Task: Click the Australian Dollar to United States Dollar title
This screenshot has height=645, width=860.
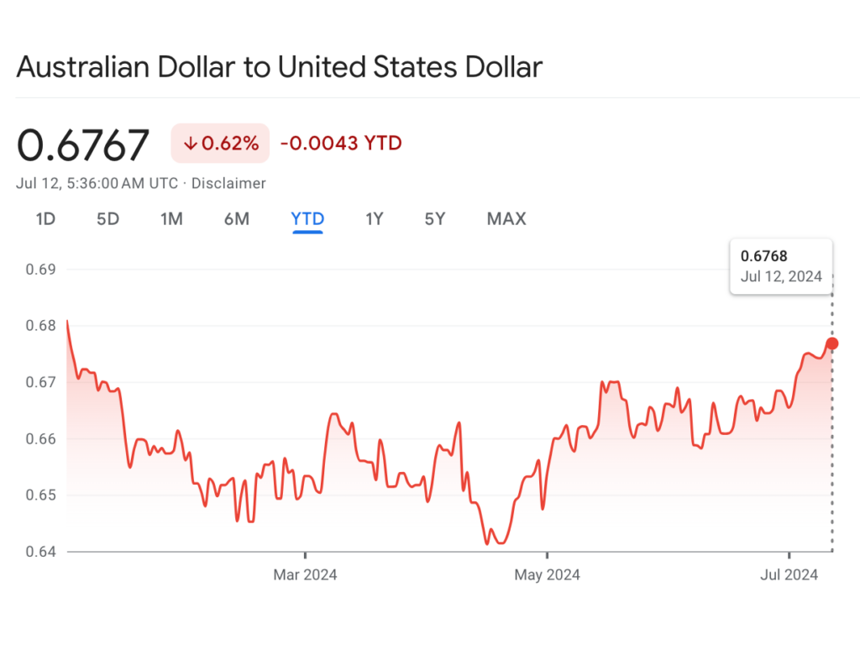Action: click(x=279, y=67)
